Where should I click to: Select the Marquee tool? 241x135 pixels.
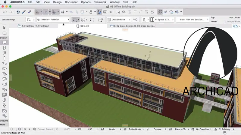(5, 33)
